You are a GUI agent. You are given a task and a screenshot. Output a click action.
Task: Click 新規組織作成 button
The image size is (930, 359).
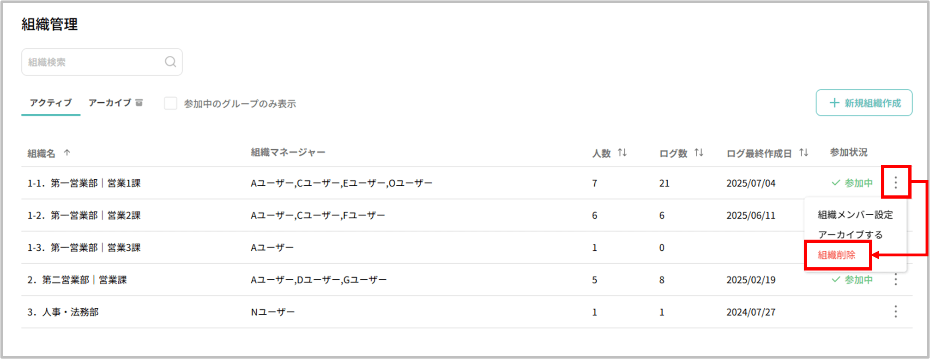click(864, 103)
